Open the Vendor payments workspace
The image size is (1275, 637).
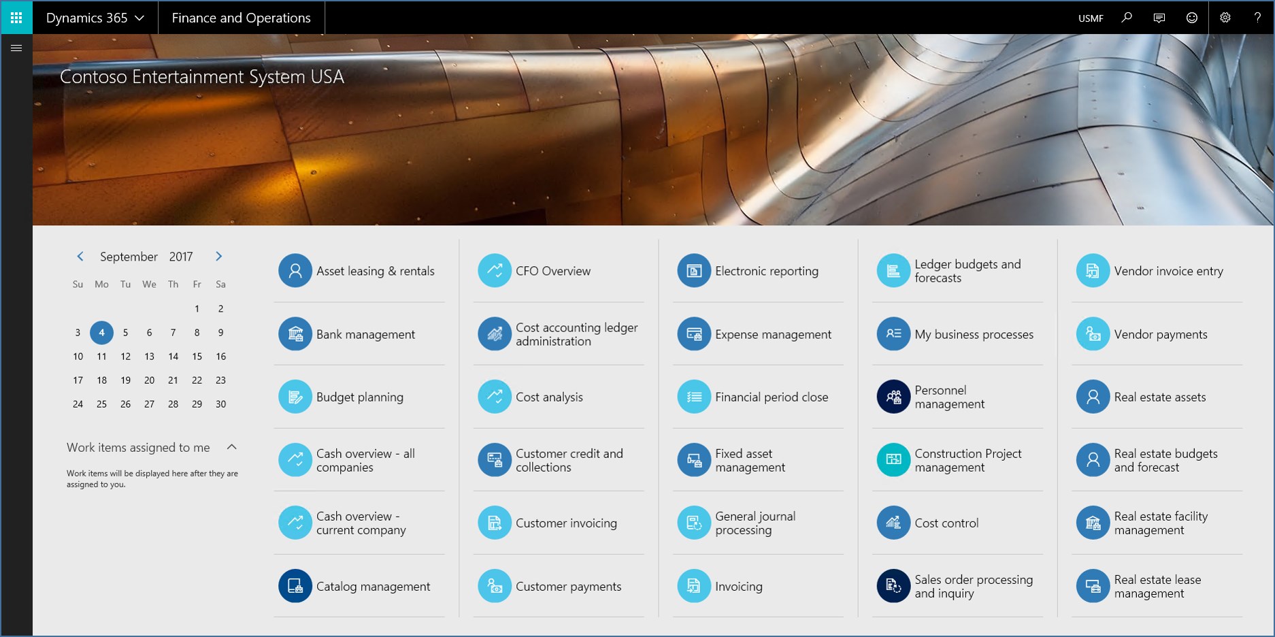(x=1157, y=334)
